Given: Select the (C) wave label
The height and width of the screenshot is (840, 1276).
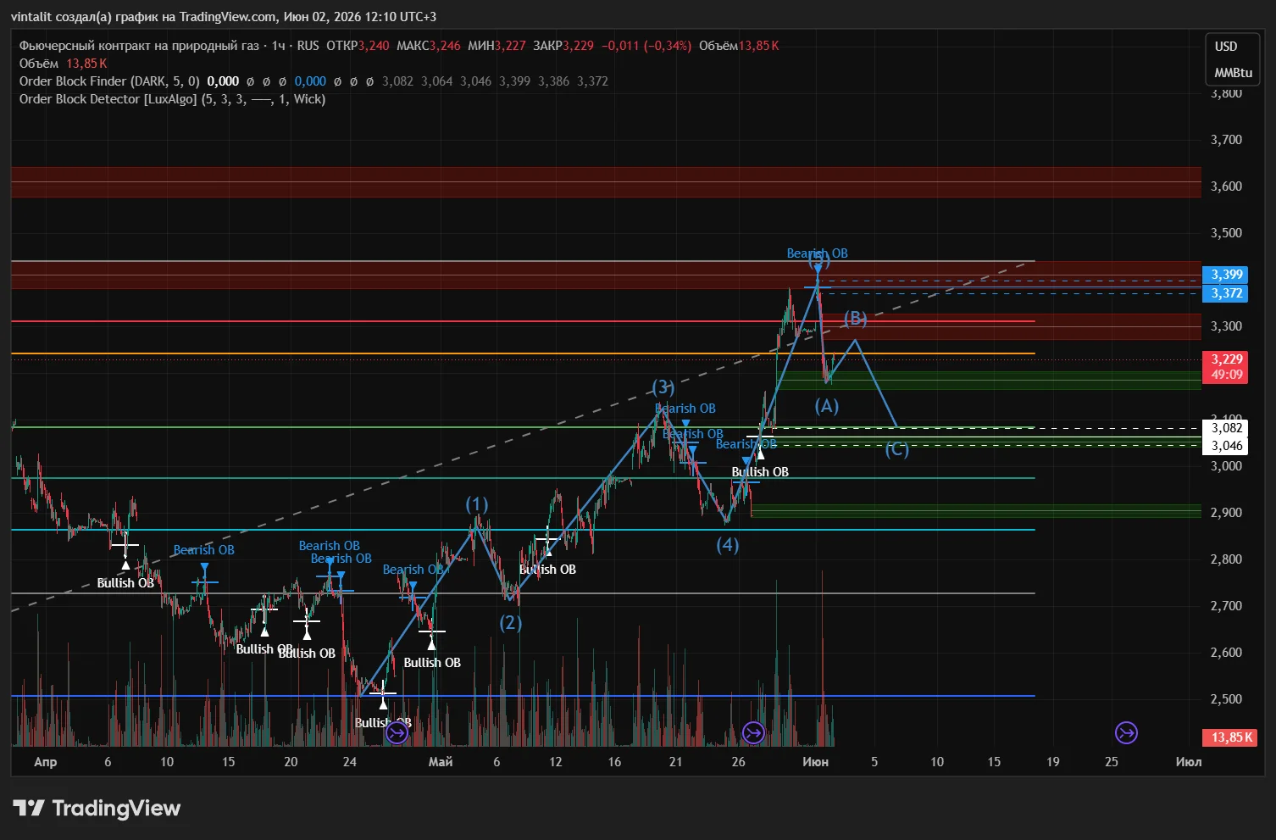Looking at the screenshot, I should click(897, 449).
